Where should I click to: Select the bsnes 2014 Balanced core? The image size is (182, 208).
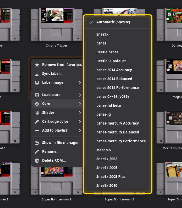pyautogui.click(x=117, y=79)
